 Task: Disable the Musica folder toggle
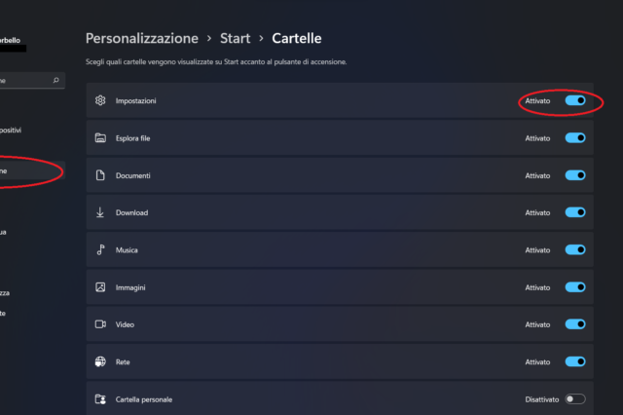[x=575, y=250]
